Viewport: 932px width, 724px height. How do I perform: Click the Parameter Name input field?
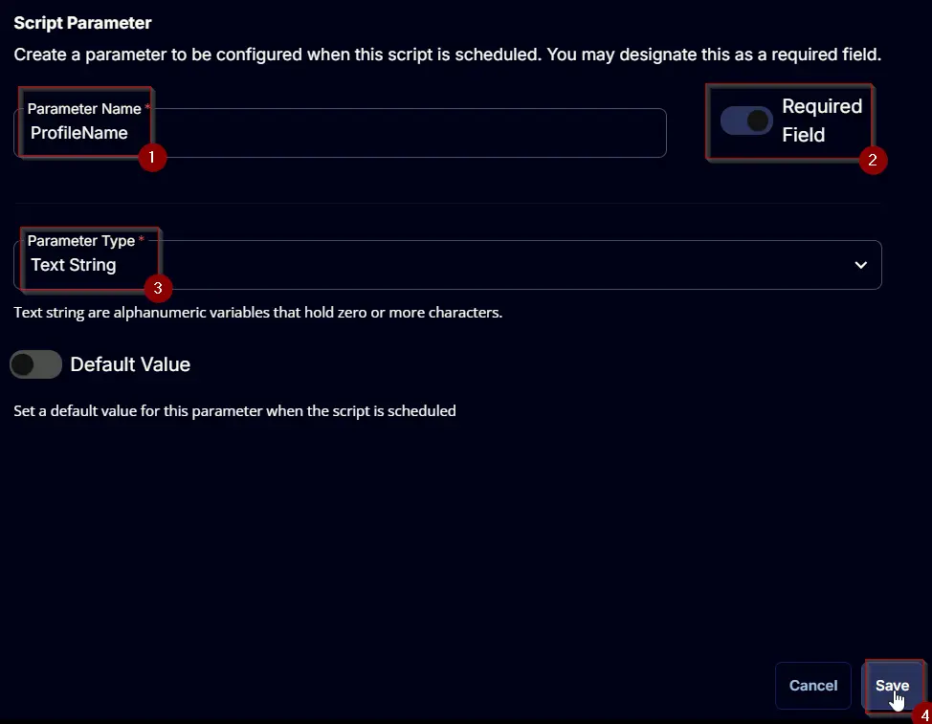pos(340,133)
